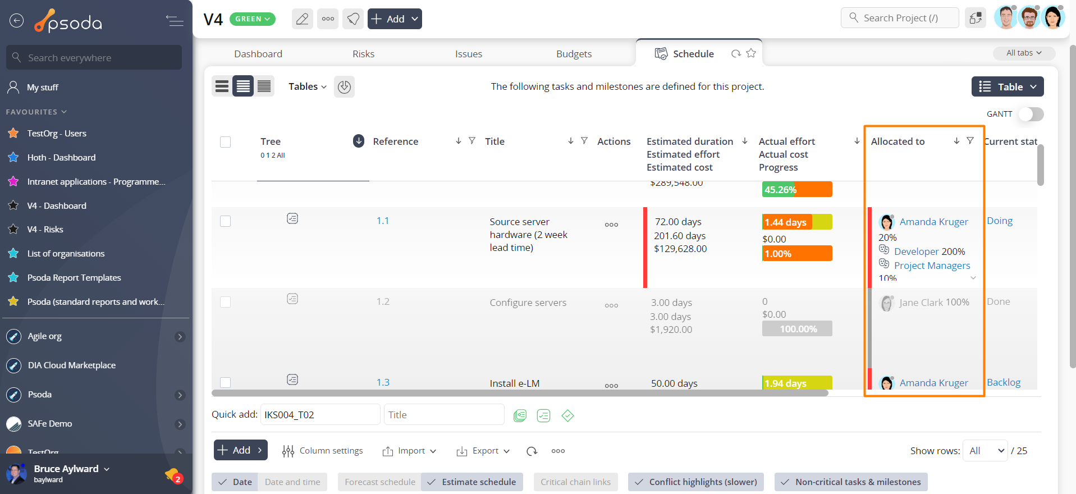Open reference link 1.1

tap(383, 221)
